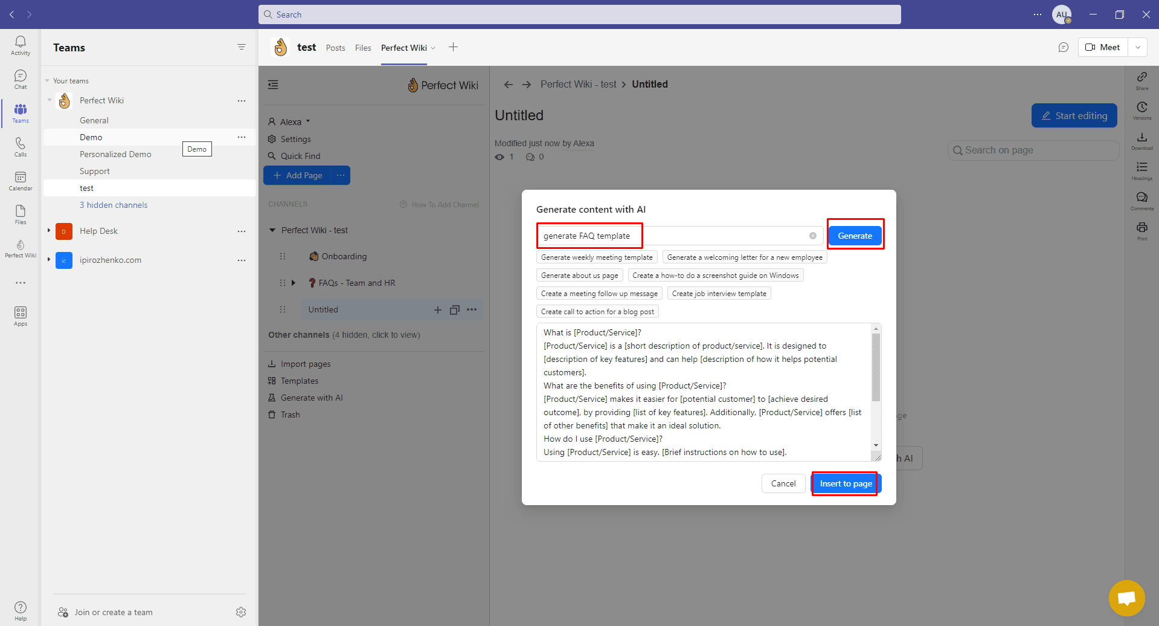
Task: Open the Trash
Action: coord(284,415)
